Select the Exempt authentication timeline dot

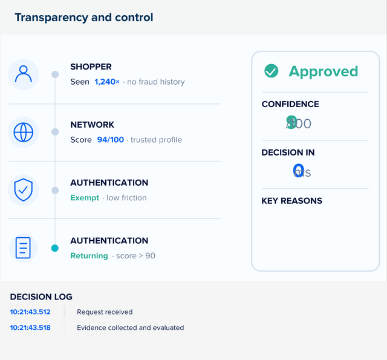55,191
